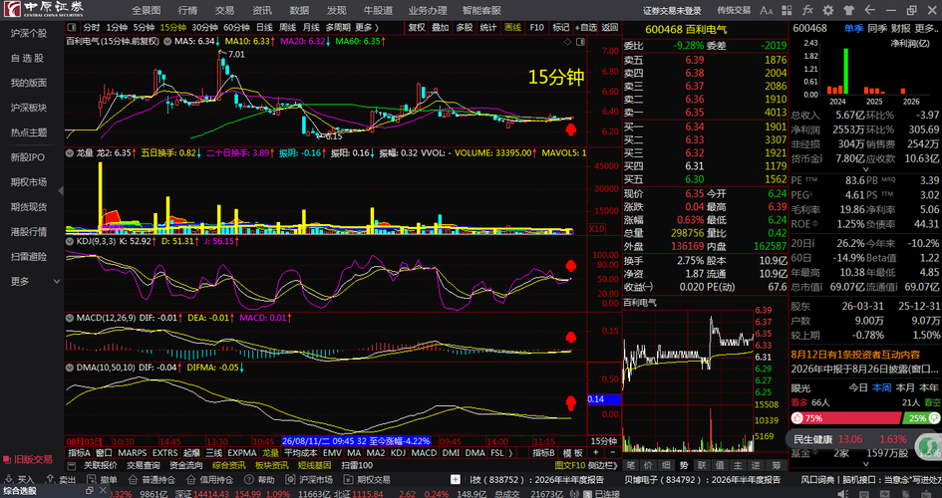Switch to 60分钟 period tab
Viewport: 942px width, 498px height.
coord(236,28)
